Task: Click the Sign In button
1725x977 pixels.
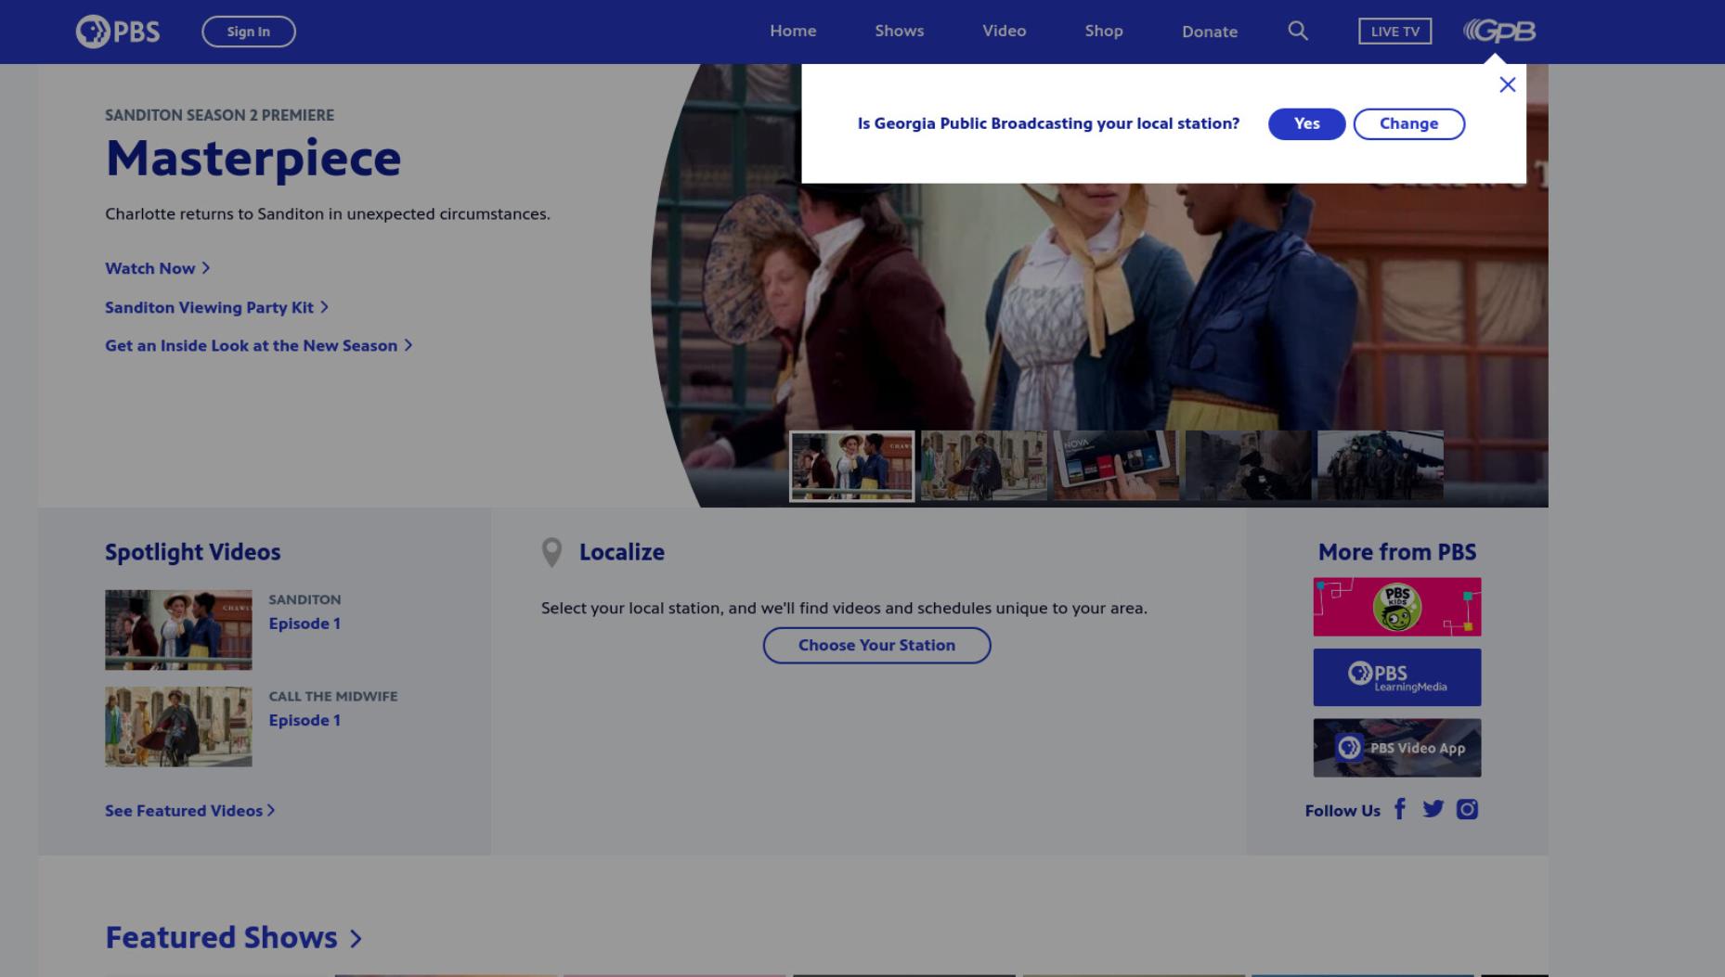Action: click(x=249, y=32)
